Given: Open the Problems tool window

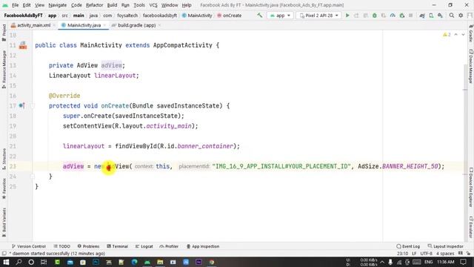Looking at the screenshot, I should tap(88, 246).
